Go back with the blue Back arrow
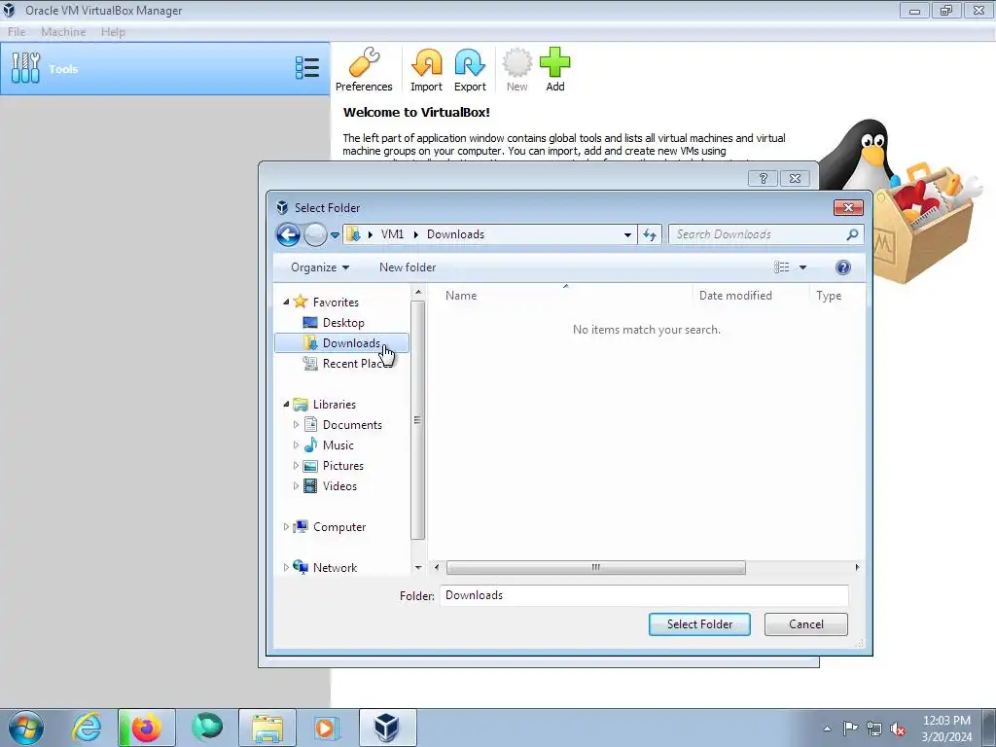This screenshot has width=996, height=747. tap(288, 235)
